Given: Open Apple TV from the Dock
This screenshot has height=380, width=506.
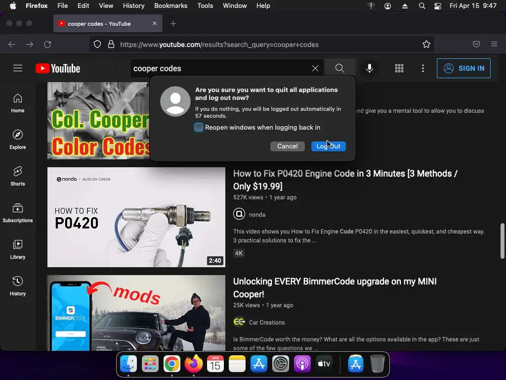Looking at the screenshot, I should tap(324, 364).
